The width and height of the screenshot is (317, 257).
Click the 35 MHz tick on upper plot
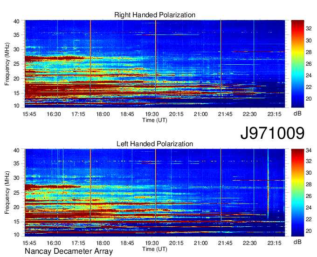pos(16,35)
